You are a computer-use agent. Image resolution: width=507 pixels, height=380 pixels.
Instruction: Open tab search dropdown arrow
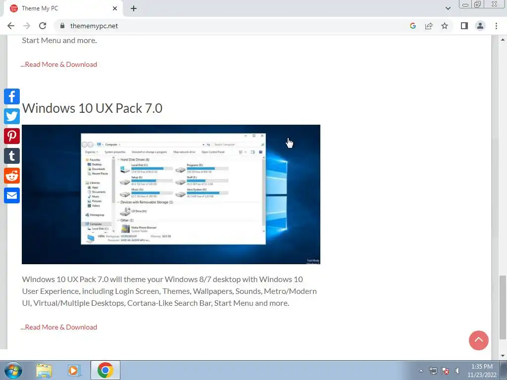pyautogui.click(x=448, y=8)
